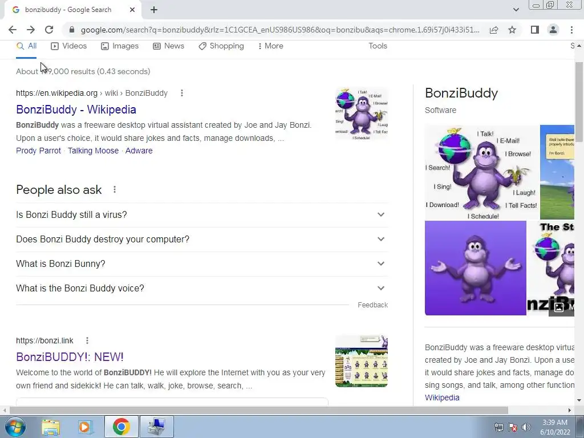Expand 'Is Bonzi Buddy still a virus?'

pyautogui.click(x=202, y=215)
